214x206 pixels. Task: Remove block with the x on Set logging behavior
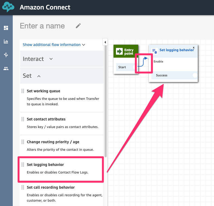pyautogui.click(x=193, y=48)
